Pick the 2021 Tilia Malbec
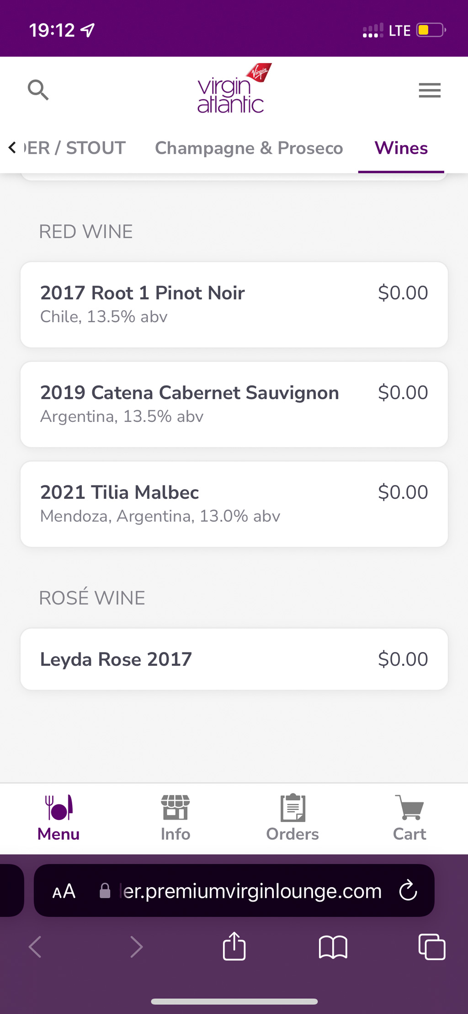The image size is (468, 1014). pyautogui.click(x=234, y=504)
